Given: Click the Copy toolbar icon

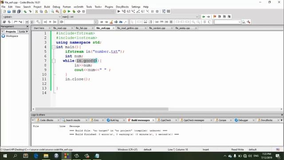Looking at the screenshot, I should tap(41, 12).
